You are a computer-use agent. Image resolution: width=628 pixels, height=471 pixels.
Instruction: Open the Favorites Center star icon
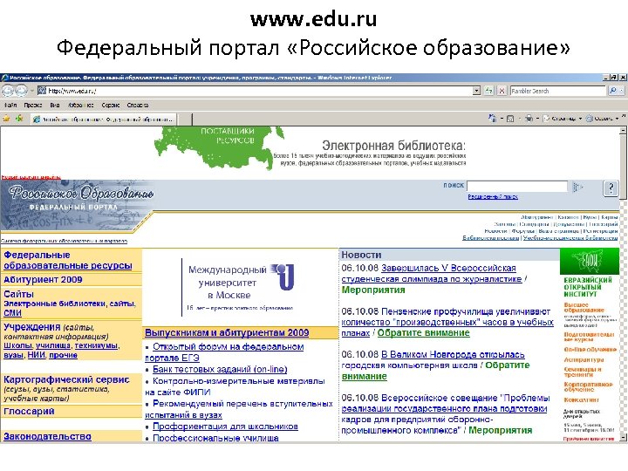pyautogui.click(x=6, y=119)
